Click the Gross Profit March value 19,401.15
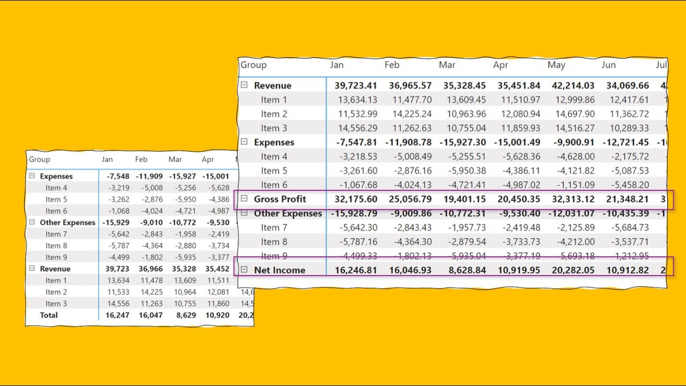Image resolution: width=686 pixels, height=386 pixels. coord(465,199)
